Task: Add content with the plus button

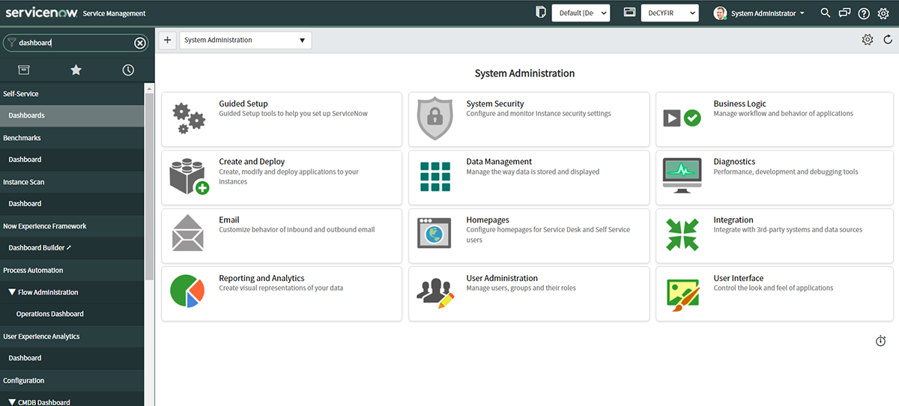Action: 167,40
